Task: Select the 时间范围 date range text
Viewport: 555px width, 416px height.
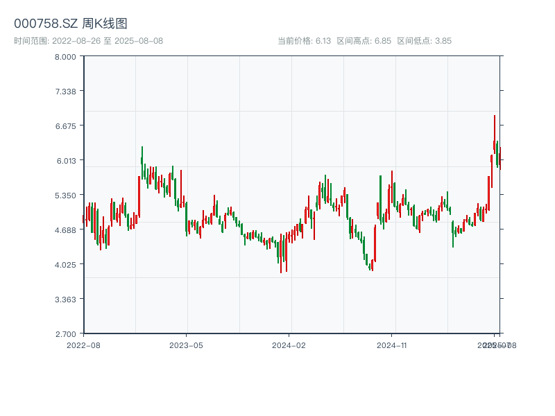Action: click(x=89, y=41)
